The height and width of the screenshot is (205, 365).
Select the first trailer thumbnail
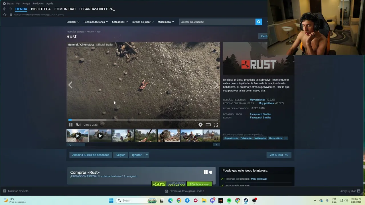(78, 136)
